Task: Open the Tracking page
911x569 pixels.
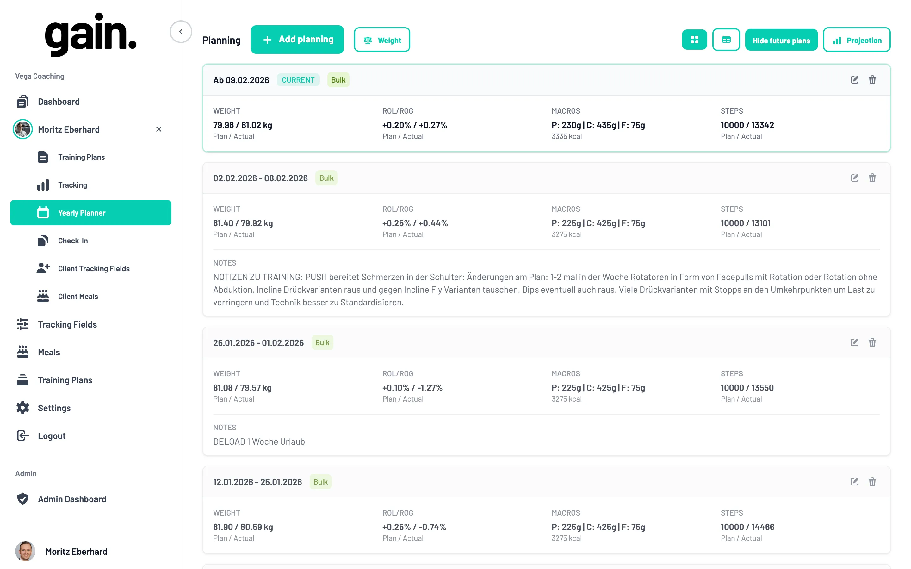Action: [x=72, y=185]
